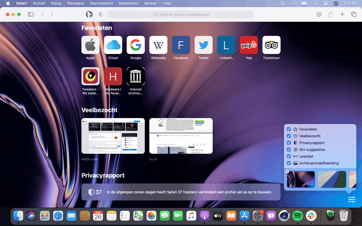Open the reddit.com frequently visited thumbnail

coord(113,136)
